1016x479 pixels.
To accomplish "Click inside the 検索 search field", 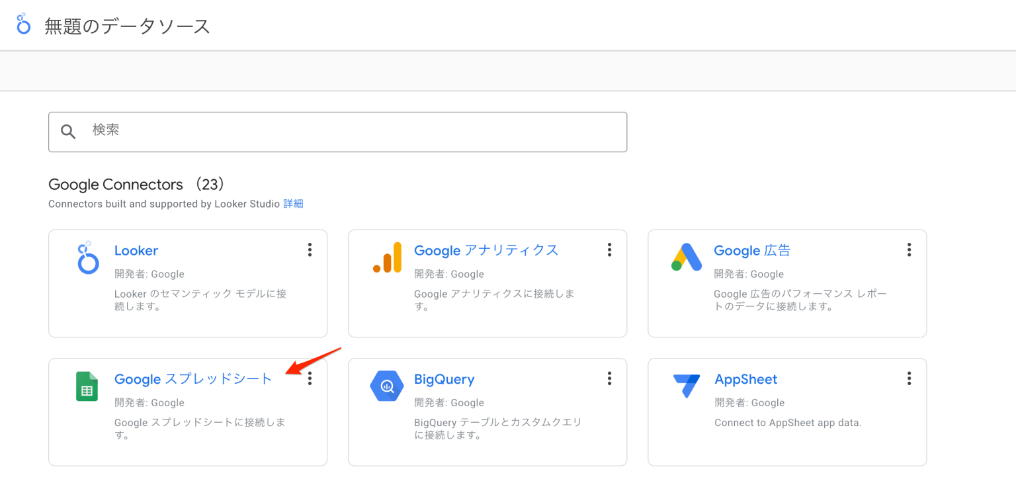I will 265,131.
